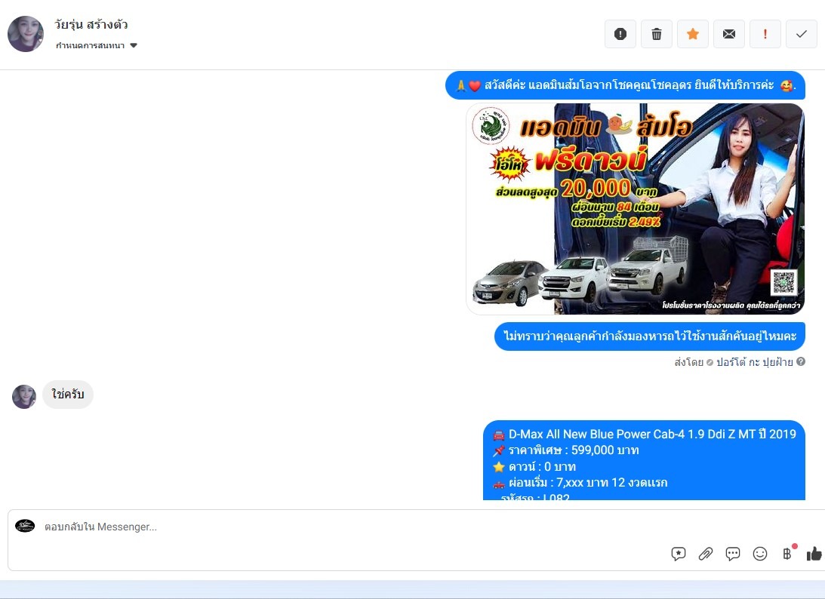Open the emoji smiley picker

[760, 553]
